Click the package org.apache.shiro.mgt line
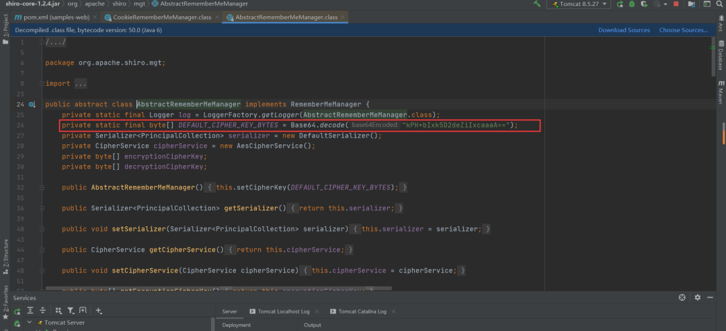The width and height of the screenshot is (726, 331). [105, 63]
